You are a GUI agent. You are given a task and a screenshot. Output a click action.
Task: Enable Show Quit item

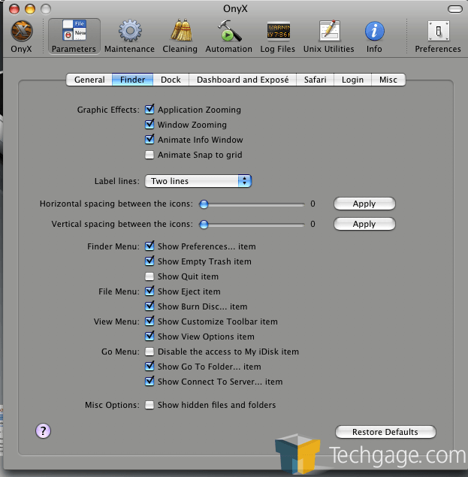149,276
